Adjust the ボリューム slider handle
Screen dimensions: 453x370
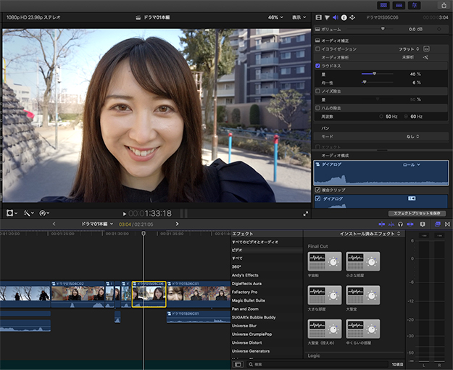pos(383,29)
